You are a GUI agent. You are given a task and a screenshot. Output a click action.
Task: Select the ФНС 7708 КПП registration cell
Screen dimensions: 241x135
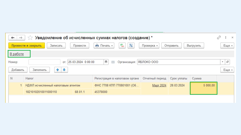117,85
